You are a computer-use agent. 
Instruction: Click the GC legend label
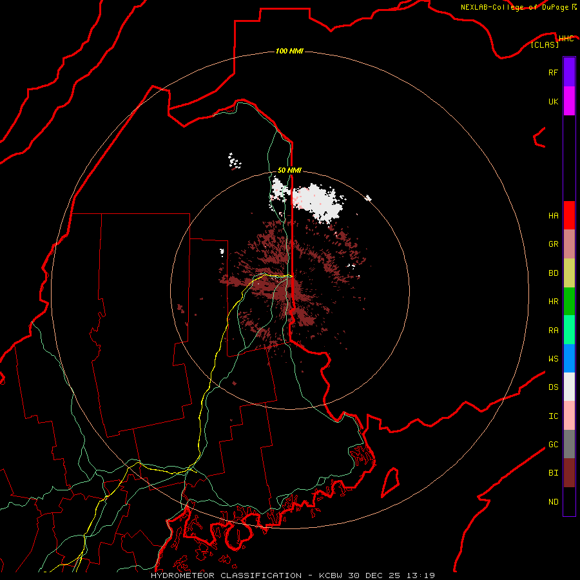(x=553, y=445)
